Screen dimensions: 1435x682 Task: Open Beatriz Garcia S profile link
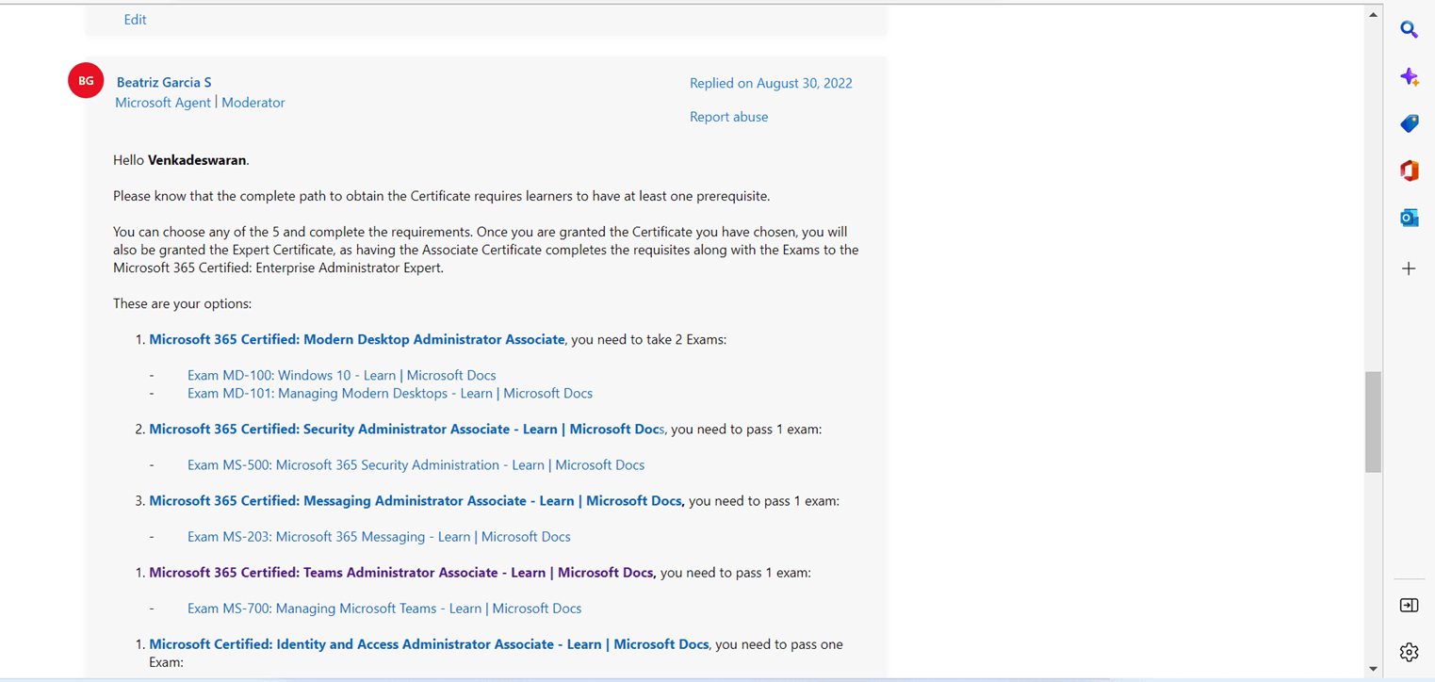click(164, 82)
